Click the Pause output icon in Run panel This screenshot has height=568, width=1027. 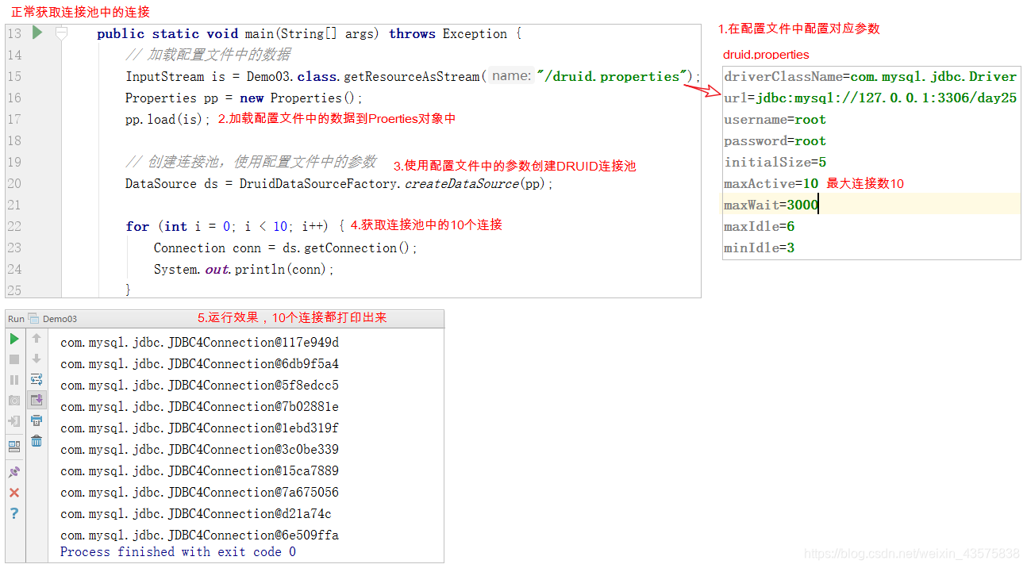click(14, 380)
